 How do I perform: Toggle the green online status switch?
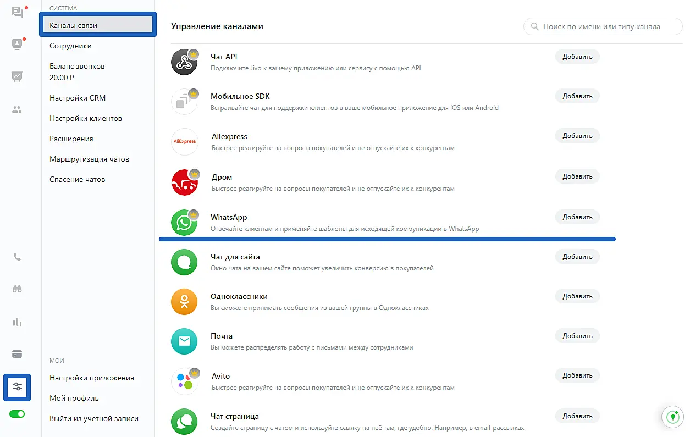click(18, 414)
